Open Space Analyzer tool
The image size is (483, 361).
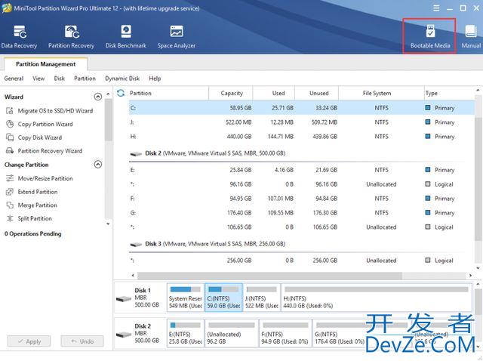(x=176, y=37)
